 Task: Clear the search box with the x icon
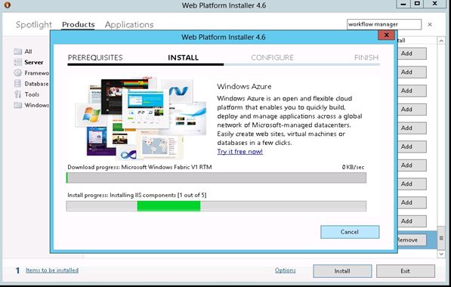tap(430, 24)
